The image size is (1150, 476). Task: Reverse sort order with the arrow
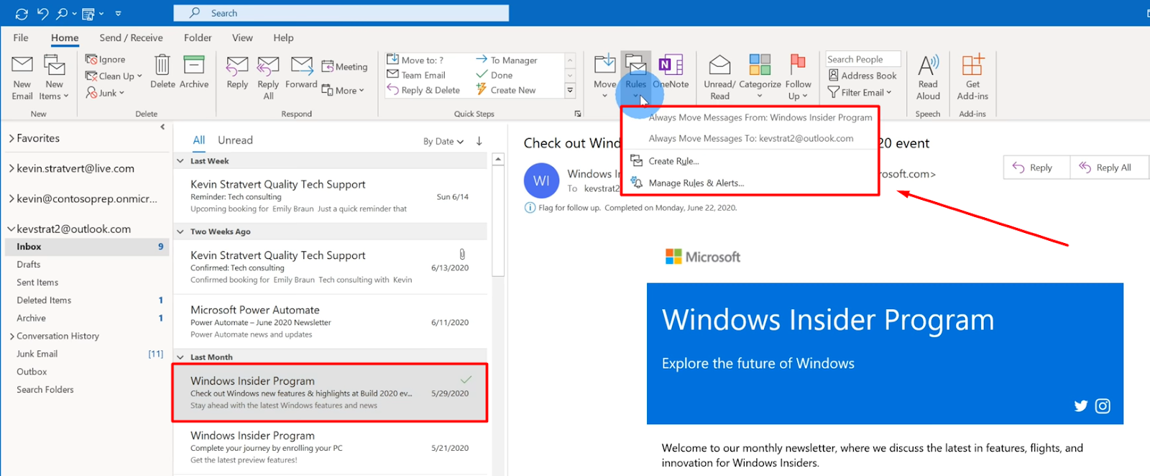(x=479, y=141)
